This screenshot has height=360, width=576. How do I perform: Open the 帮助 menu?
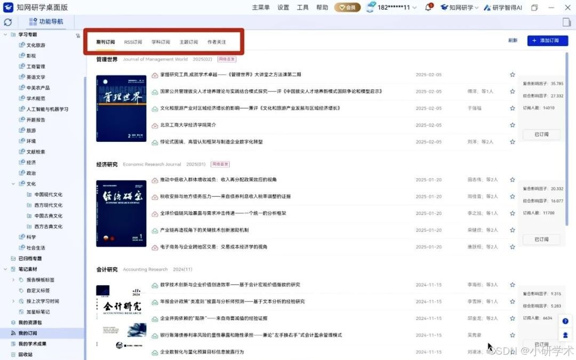click(x=322, y=7)
